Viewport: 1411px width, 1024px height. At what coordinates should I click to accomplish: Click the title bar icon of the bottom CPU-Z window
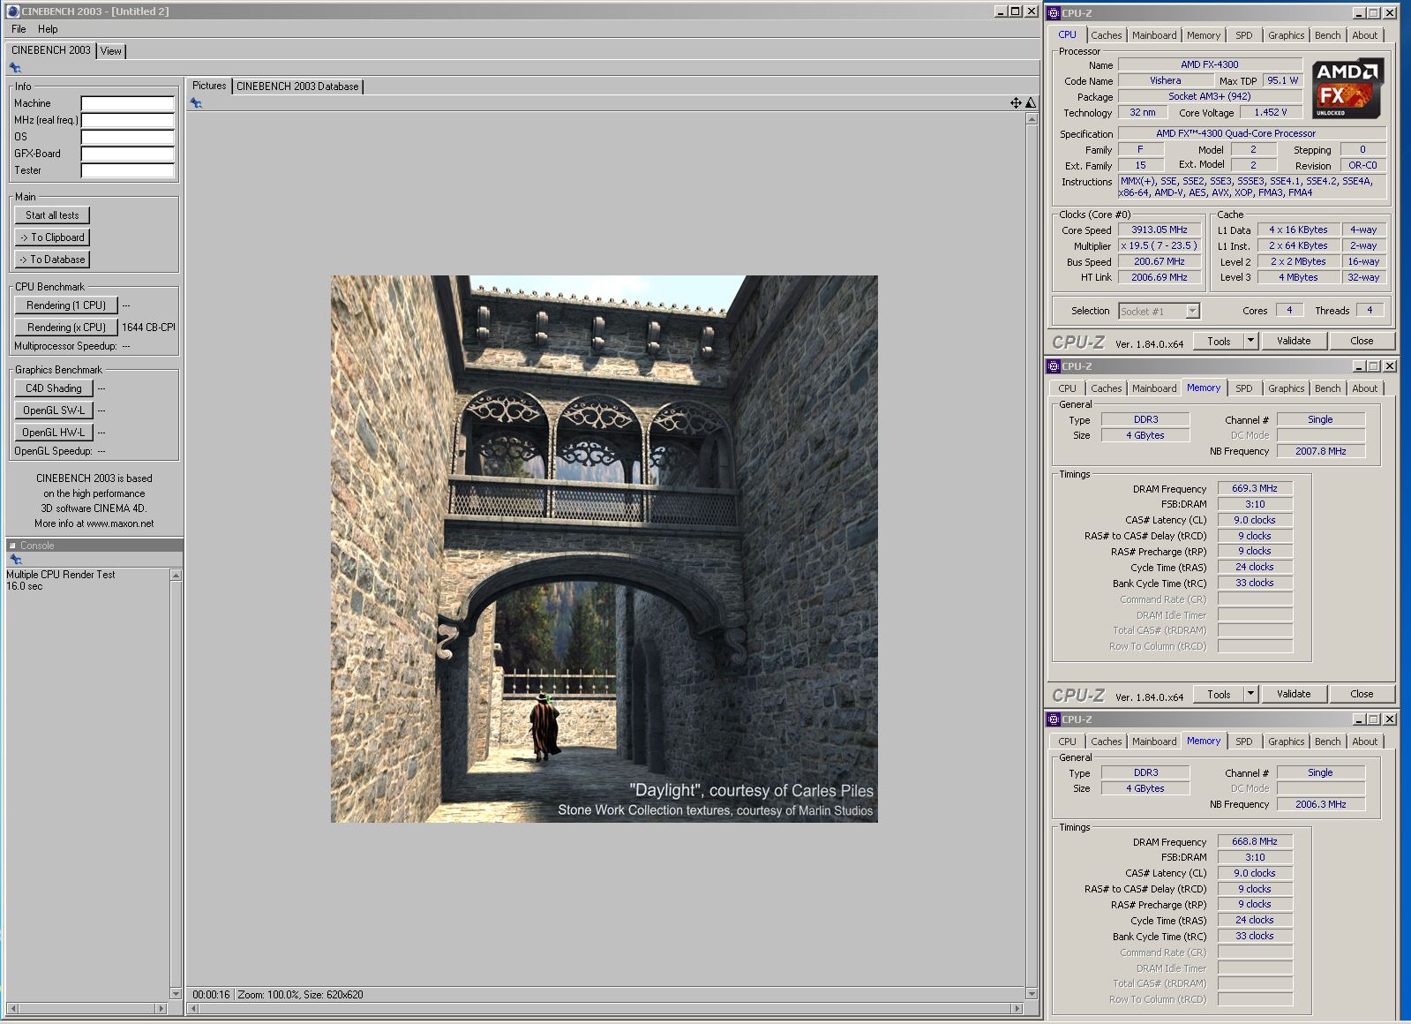(1054, 719)
